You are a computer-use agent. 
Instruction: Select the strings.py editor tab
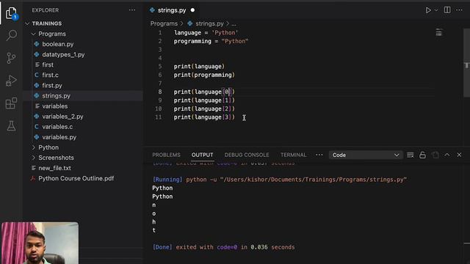click(172, 10)
